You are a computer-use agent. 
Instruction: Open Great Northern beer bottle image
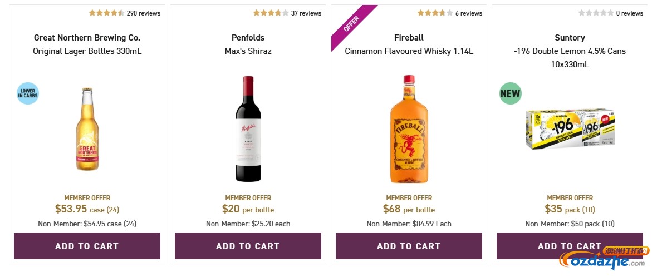point(87,129)
